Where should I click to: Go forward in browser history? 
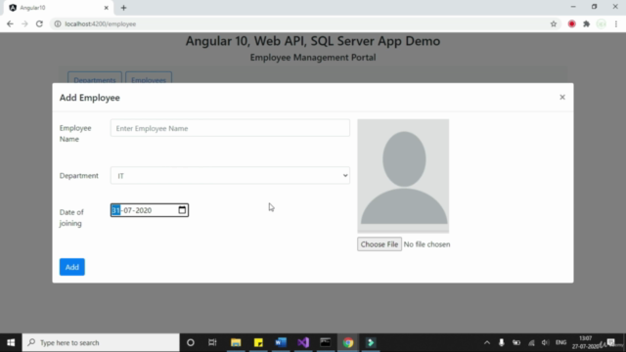tap(24, 23)
